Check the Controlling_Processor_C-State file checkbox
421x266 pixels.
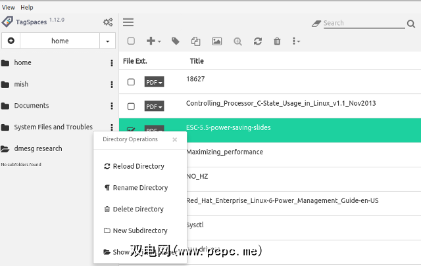coord(131,106)
